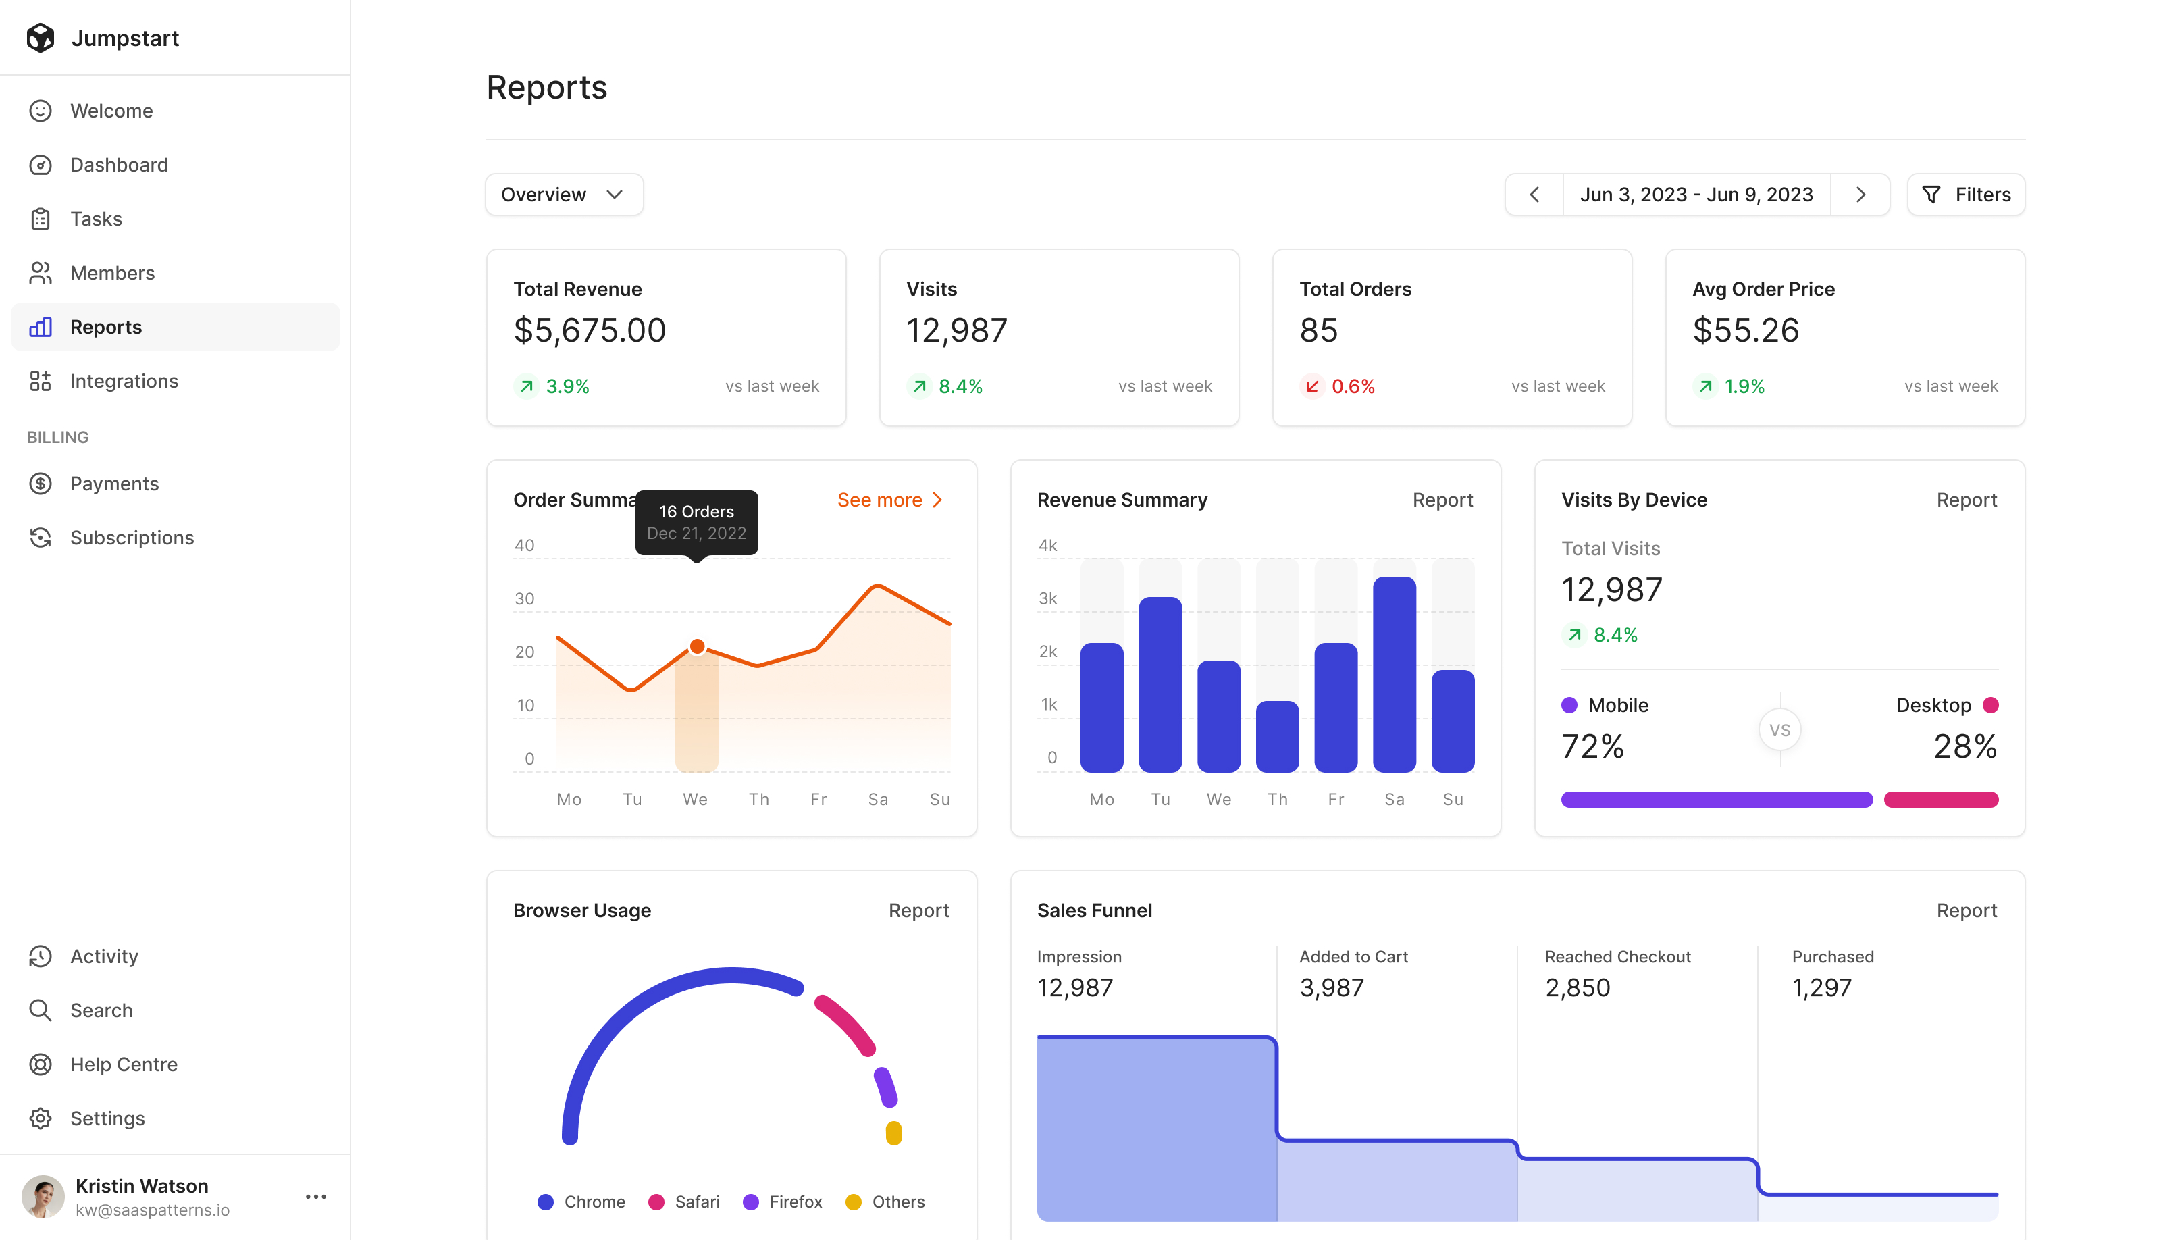This screenshot has height=1240, width=2161.
Task: Follow the See more link in Order Summary
Action: pos(891,500)
